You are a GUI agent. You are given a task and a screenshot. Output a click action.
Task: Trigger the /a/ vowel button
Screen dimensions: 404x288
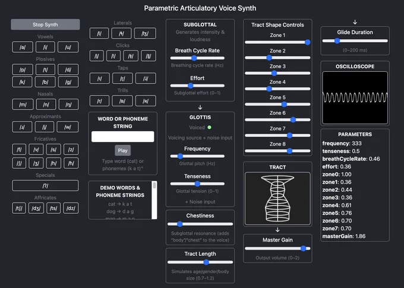[23, 47]
